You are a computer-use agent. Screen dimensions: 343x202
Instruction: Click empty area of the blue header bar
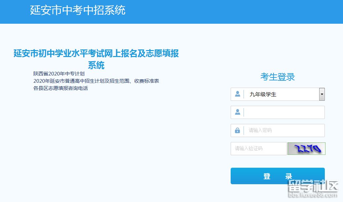pos(231,12)
